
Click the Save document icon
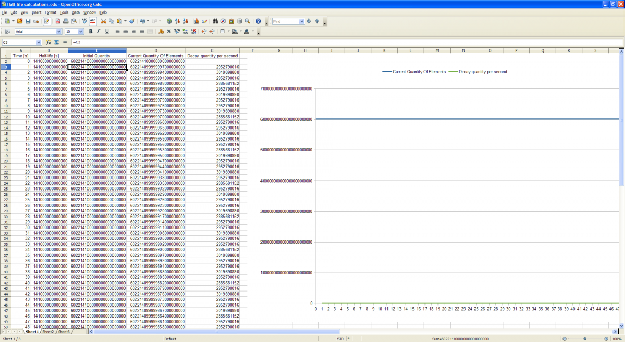coord(28,21)
